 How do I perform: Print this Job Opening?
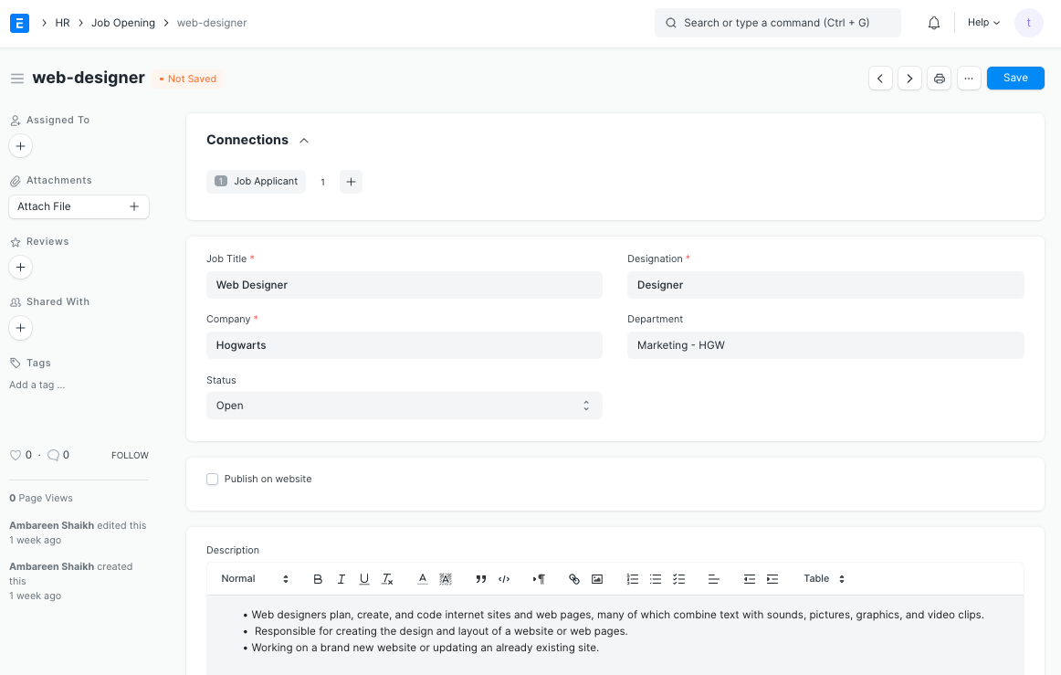point(940,79)
